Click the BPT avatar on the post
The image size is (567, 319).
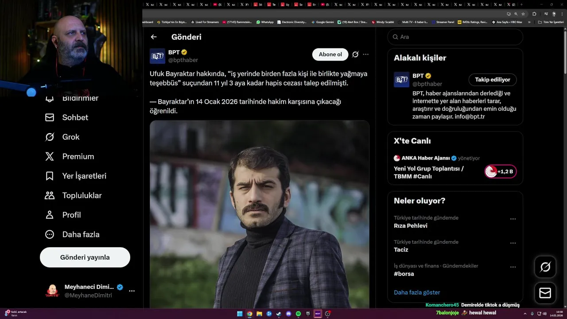click(x=157, y=56)
